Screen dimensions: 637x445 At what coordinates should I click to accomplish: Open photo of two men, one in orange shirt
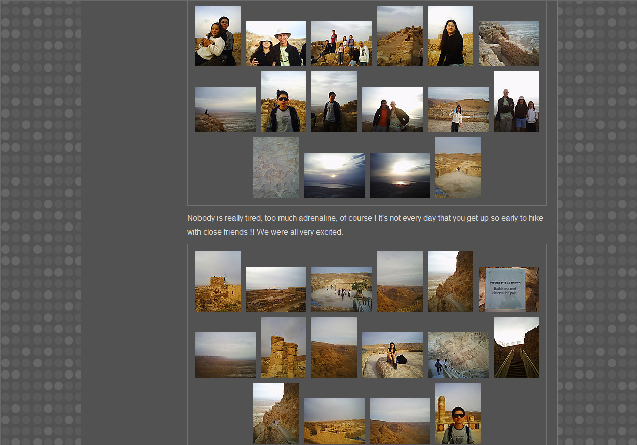pyautogui.click(x=392, y=109)
